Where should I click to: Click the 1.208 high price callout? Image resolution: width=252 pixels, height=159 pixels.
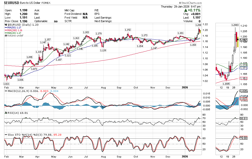[x=198, y=25]
